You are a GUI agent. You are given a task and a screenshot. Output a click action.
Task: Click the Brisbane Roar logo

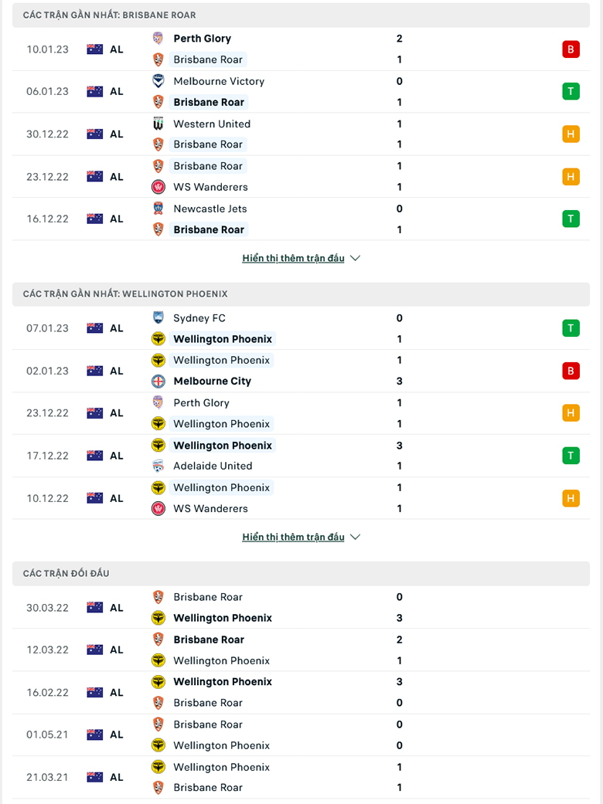click(158, 59)
